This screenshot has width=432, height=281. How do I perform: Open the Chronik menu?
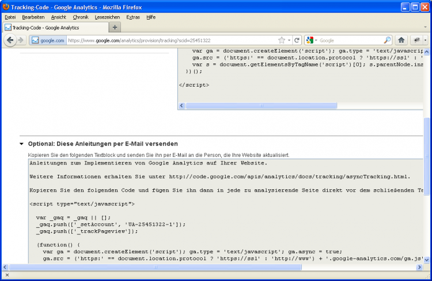tap(81, 17)
